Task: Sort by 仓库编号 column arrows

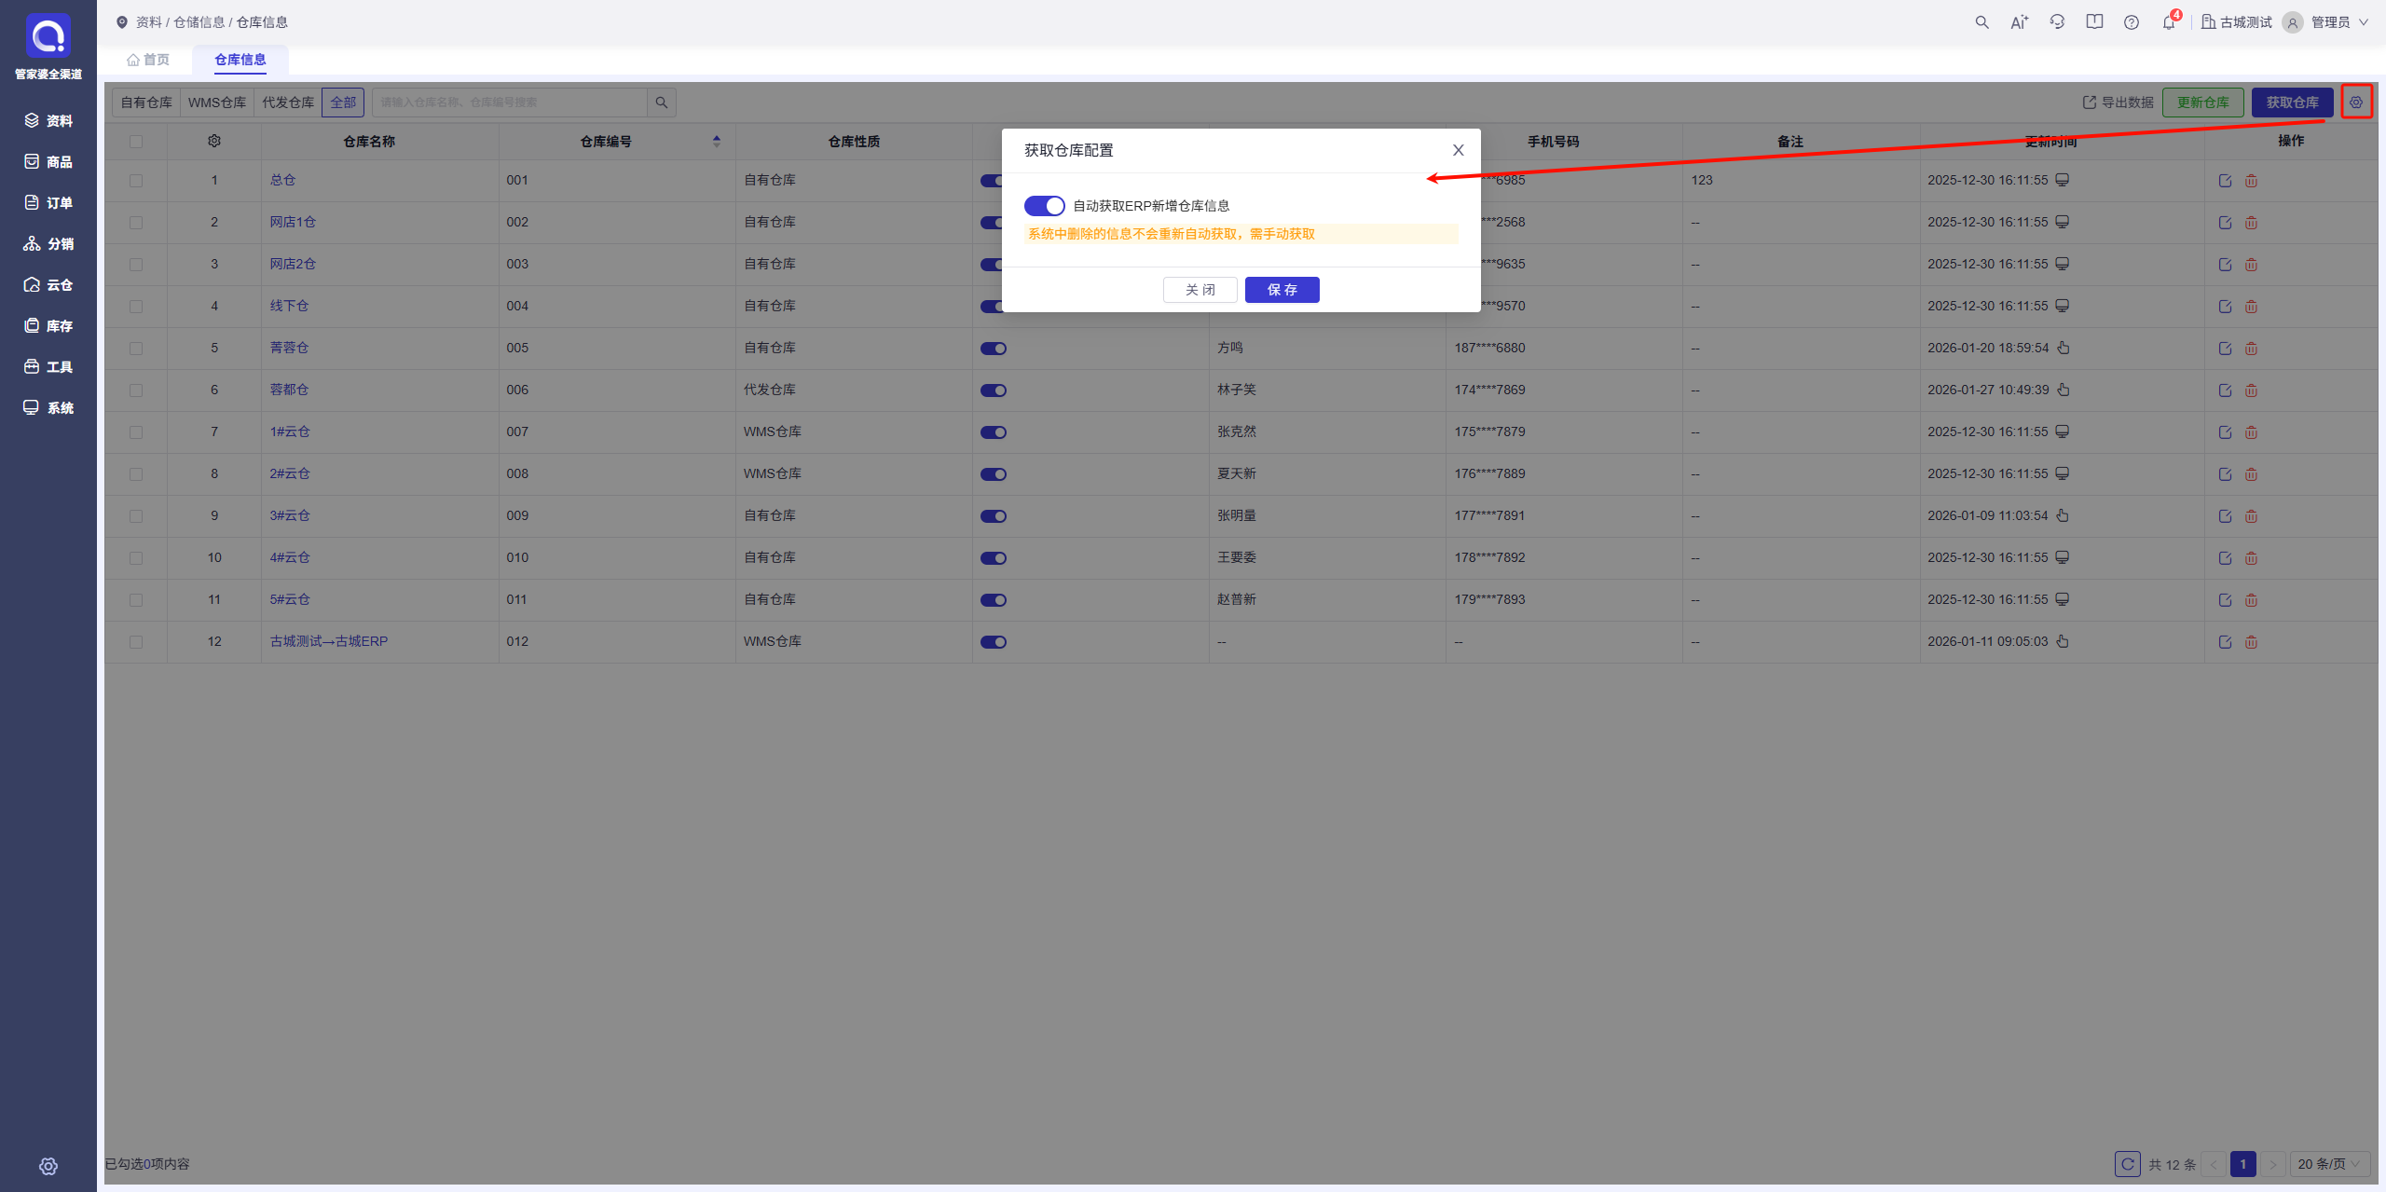Action: (716, 142)
